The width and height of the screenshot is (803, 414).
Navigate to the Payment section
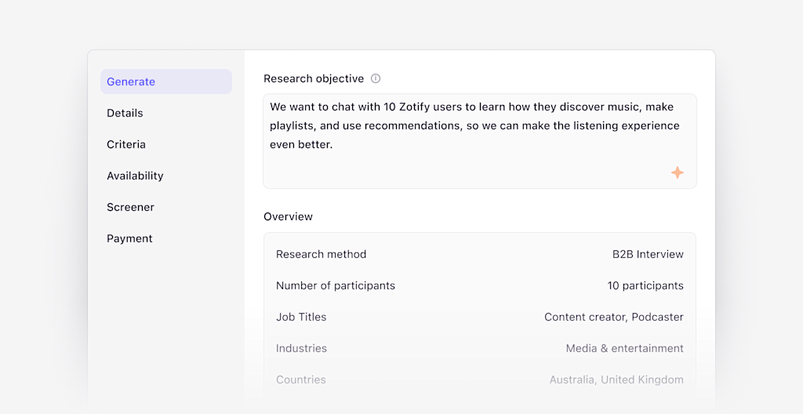[x=129, y=238]
